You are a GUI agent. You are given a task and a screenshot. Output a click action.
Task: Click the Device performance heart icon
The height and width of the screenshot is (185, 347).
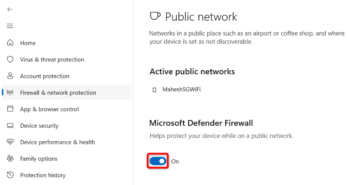pyautogui.click(x=10, y=142)
